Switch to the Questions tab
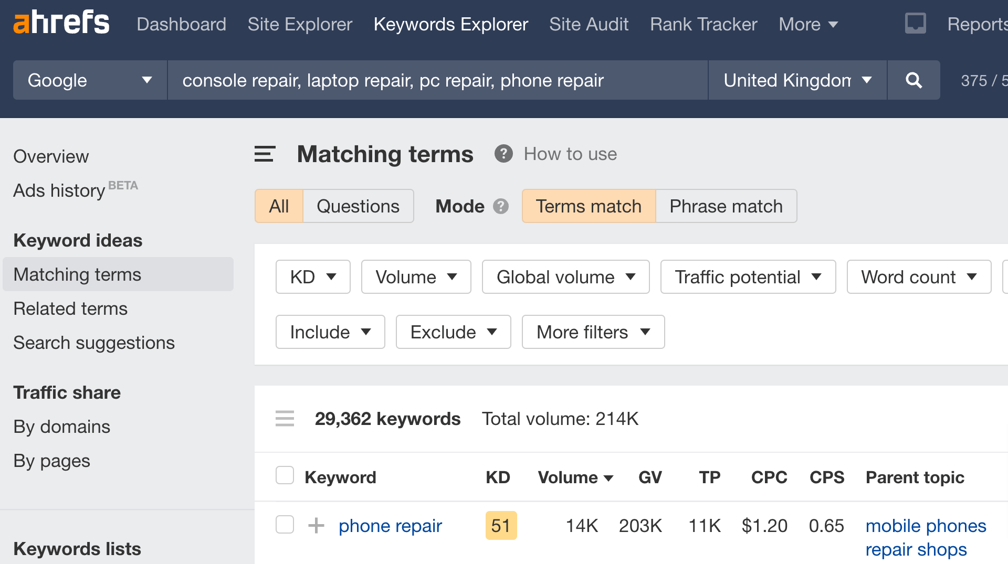1008x564 pixels. point(358,206)
